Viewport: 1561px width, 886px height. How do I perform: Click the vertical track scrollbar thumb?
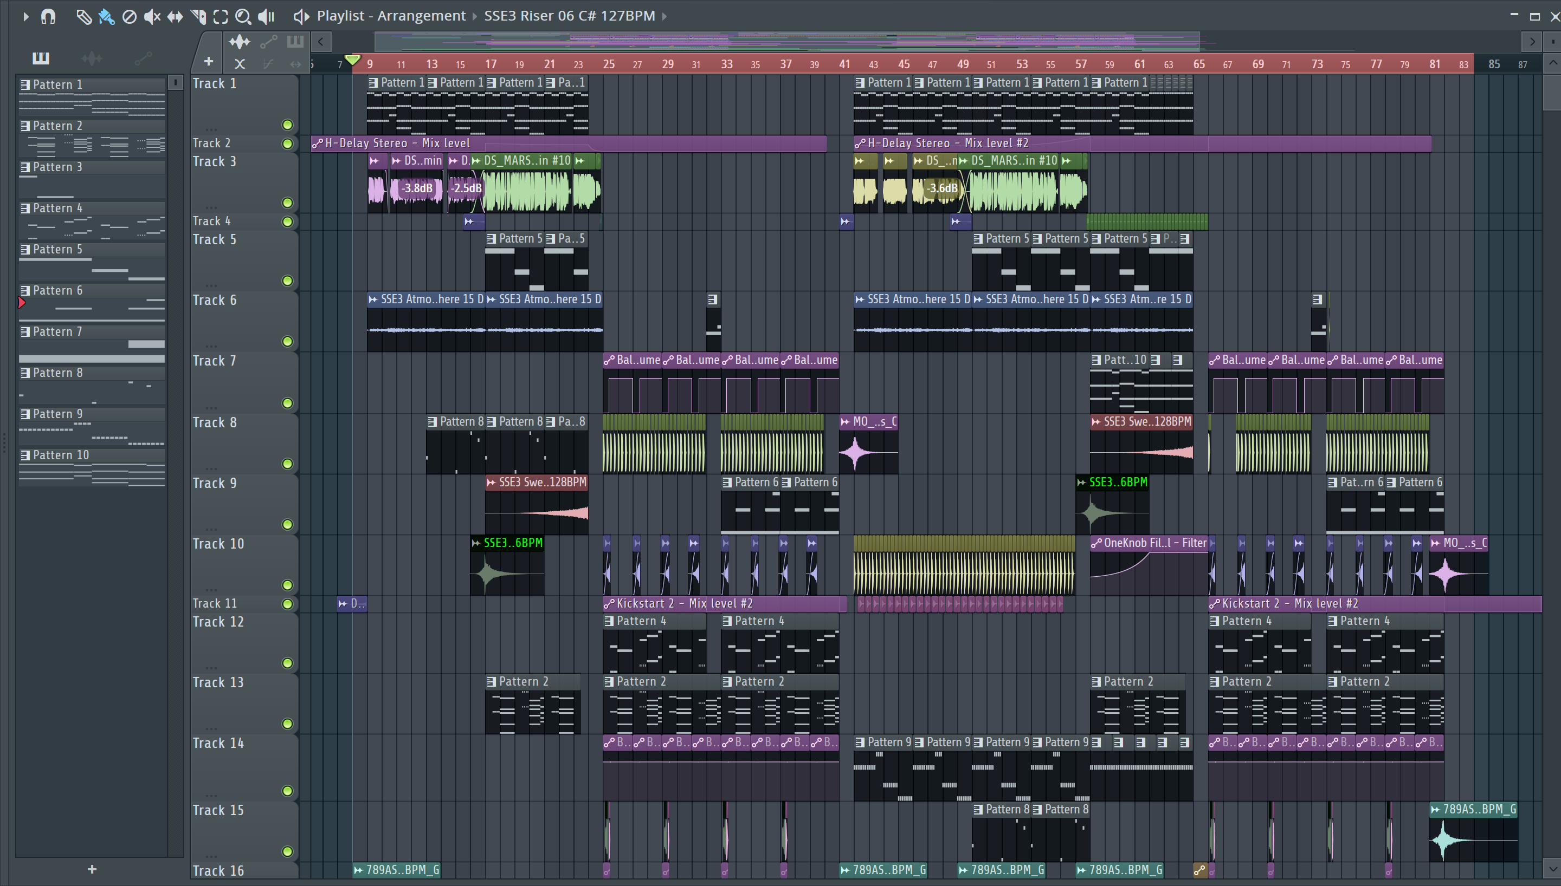pos(1552,93)
